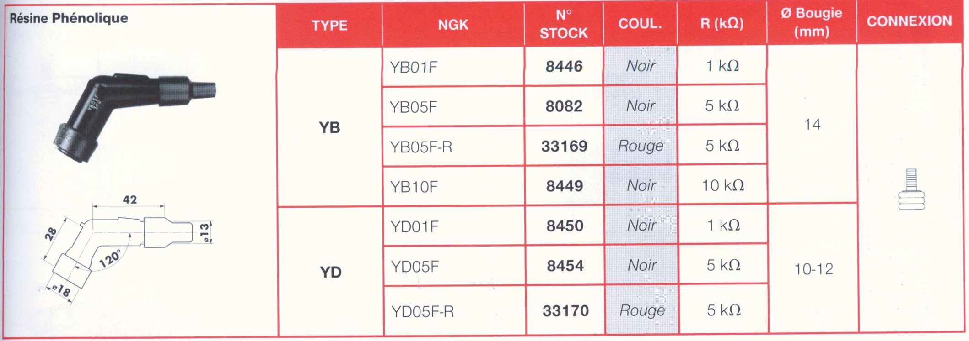
Task: Select the TYPE column header
Action: (x=329, y=25)
